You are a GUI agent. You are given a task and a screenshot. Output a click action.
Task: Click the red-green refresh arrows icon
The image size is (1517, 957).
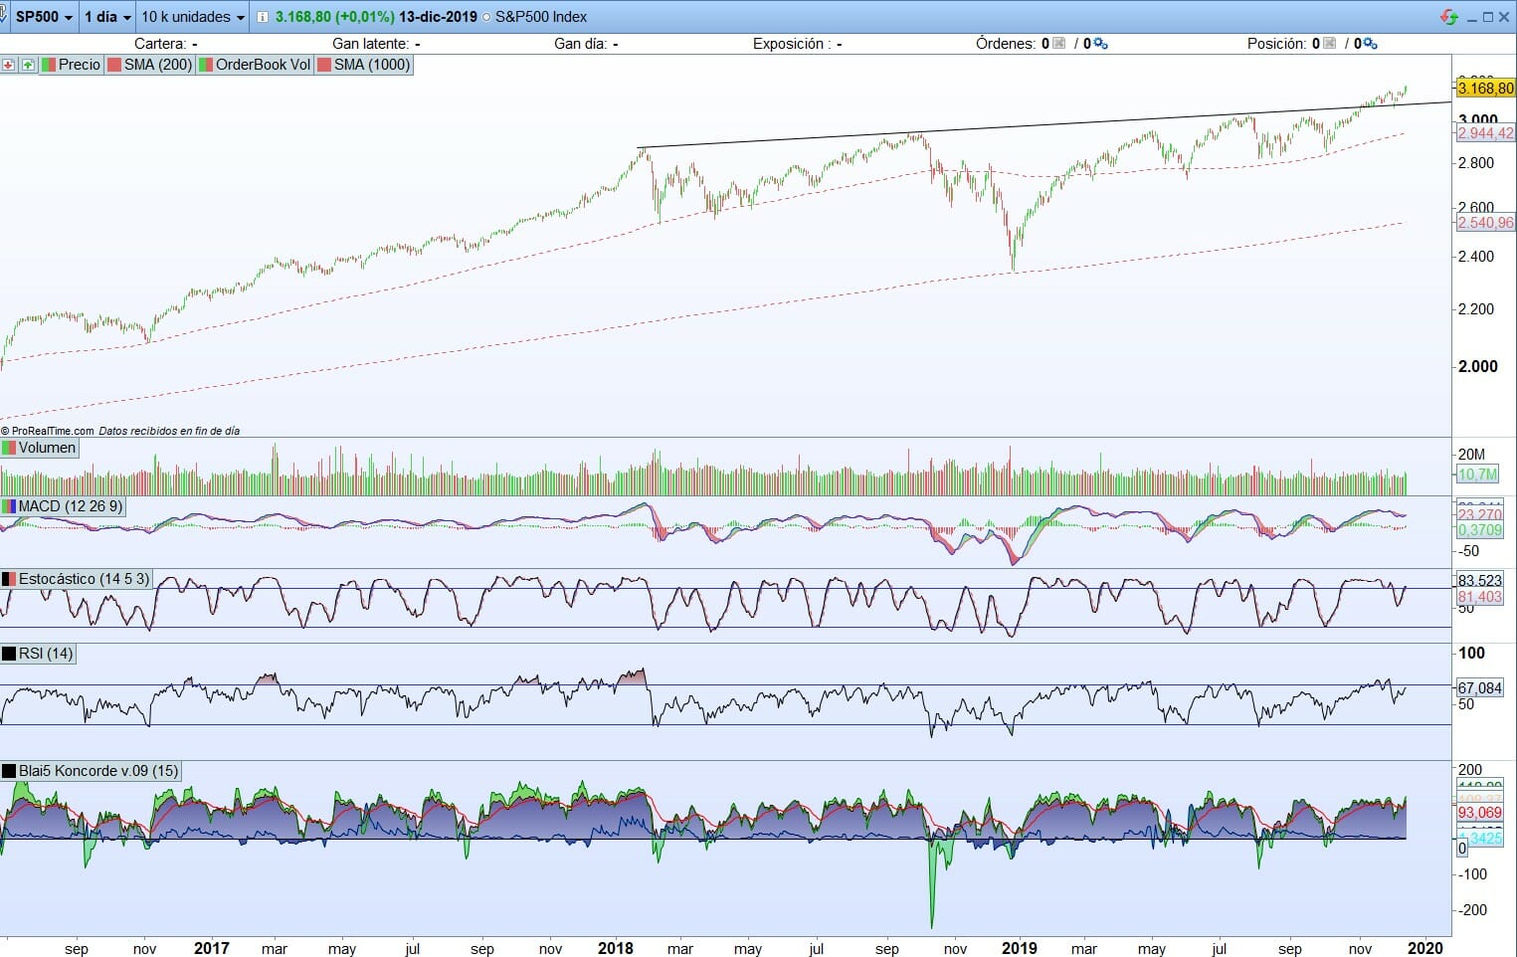(1449, 17)
